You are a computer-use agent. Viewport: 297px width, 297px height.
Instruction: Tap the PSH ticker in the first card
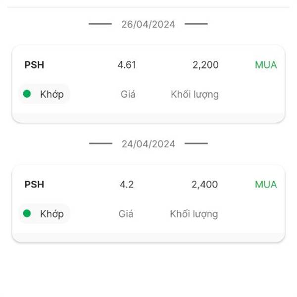[34, 65]
